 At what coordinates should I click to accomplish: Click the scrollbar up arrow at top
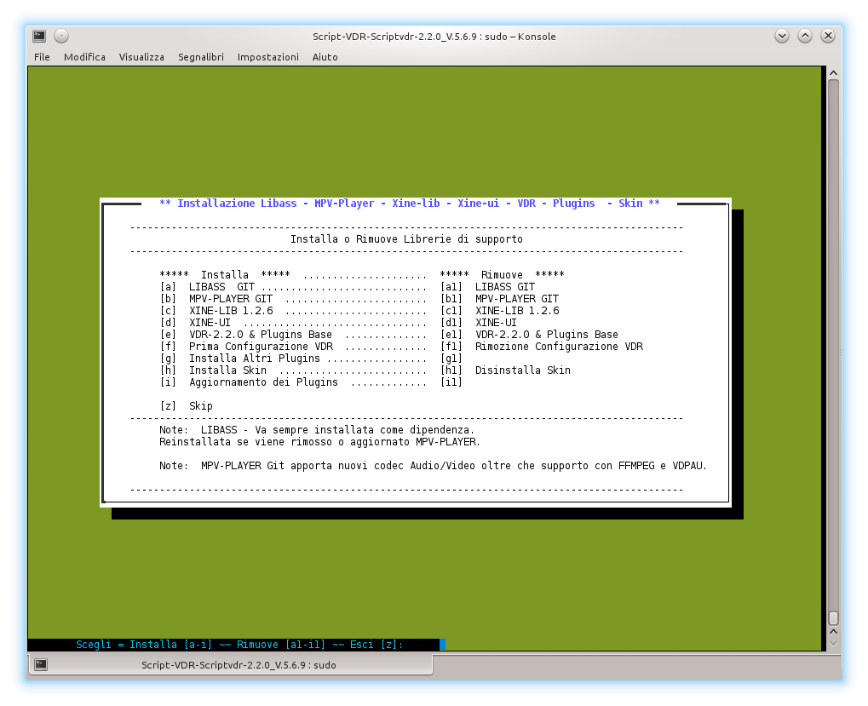[x=833, y=73]
